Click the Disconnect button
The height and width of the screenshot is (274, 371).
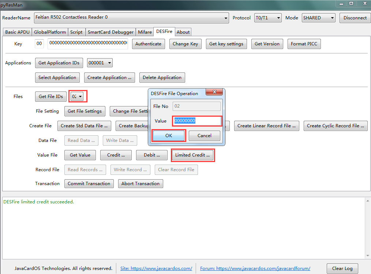[x=355, y=18]
